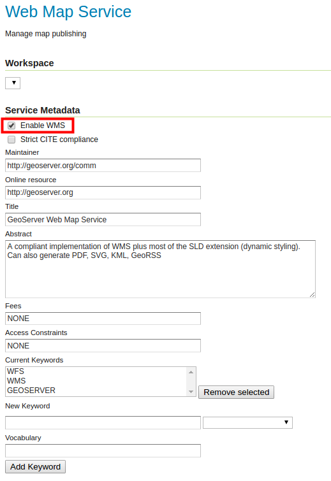Viewport: 331px width, 481px height.
Task: Click the New Keyword text field
Action: pos(103,423)
